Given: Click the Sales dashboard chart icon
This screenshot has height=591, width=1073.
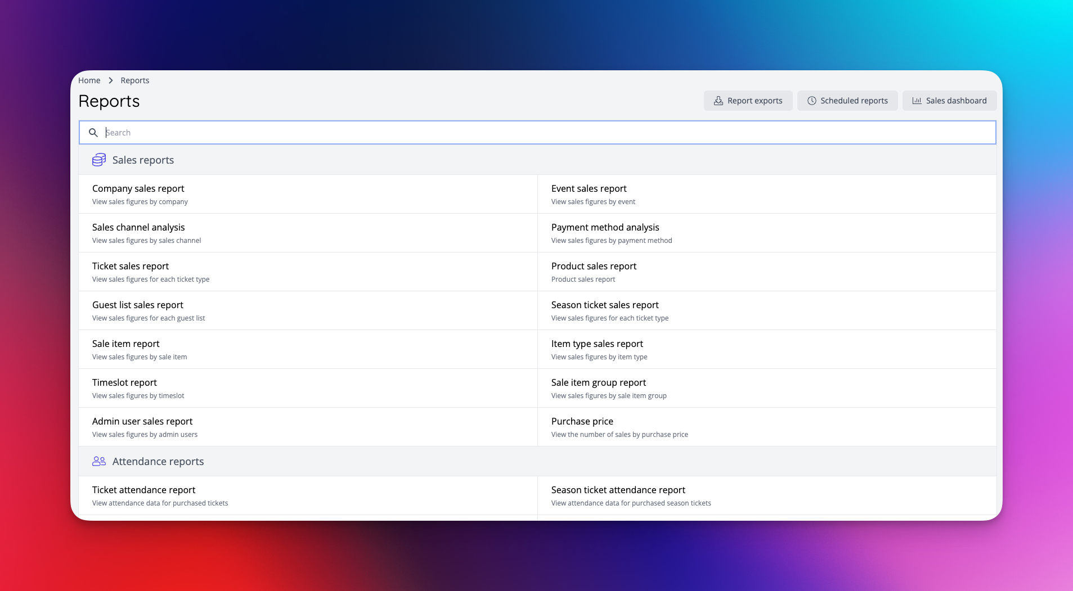Looking at the screenshot, I should click(x=916, y=101).
